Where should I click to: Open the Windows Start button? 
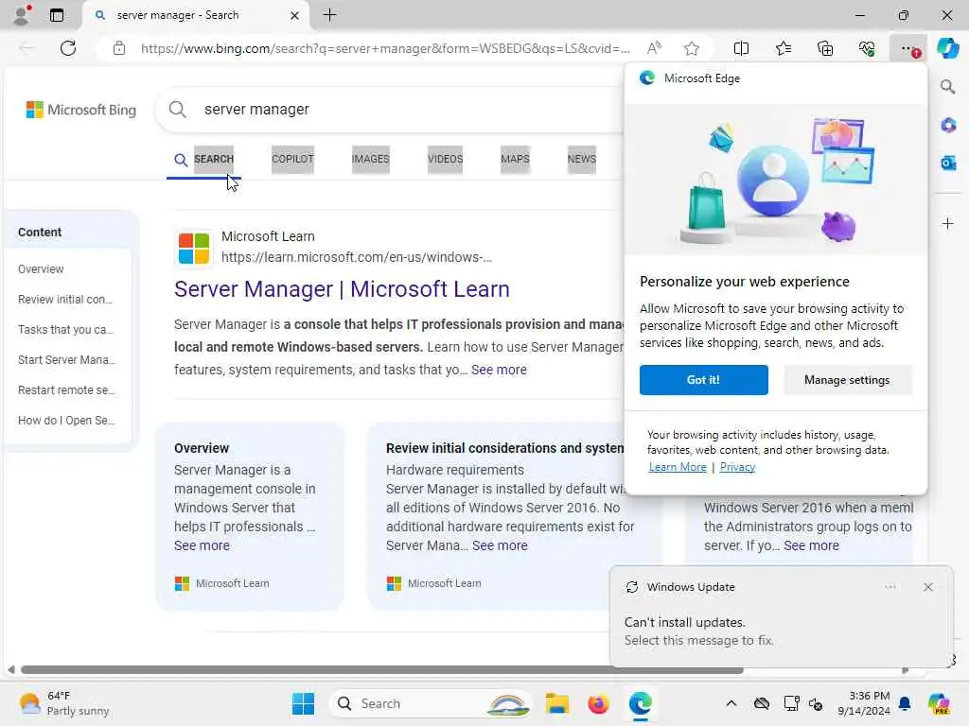pos(303,703)
